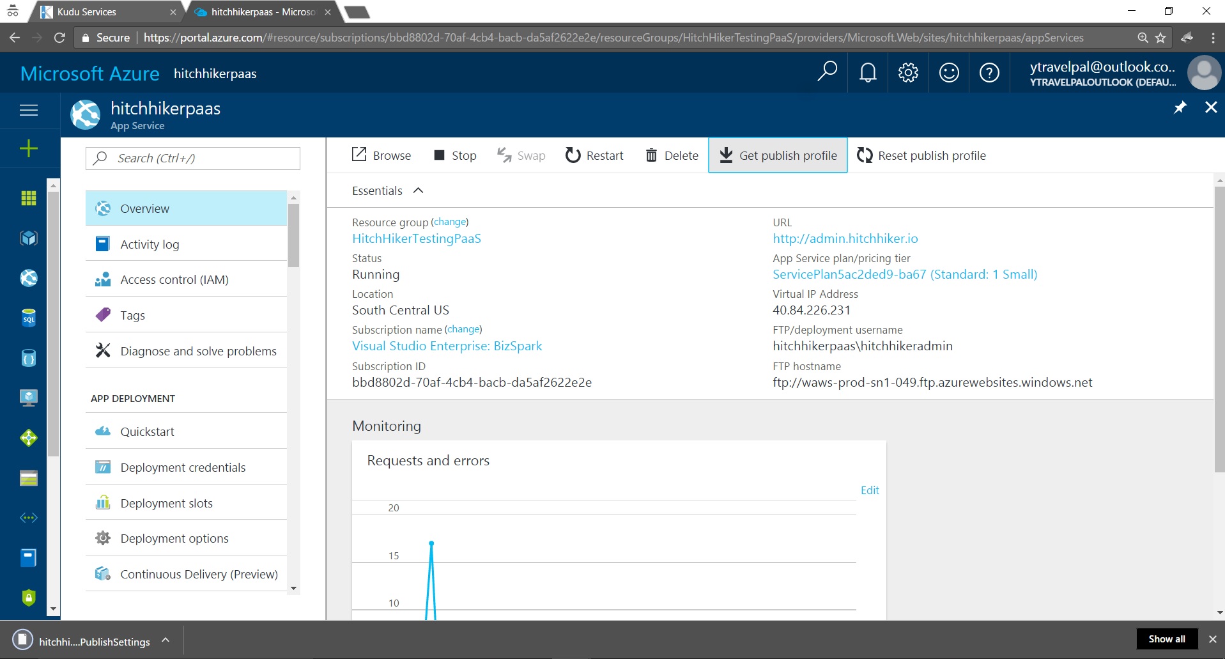This screenshot has width=1225, height=659.
Task: Click the account avatar picture
Action: [1204, 72]
